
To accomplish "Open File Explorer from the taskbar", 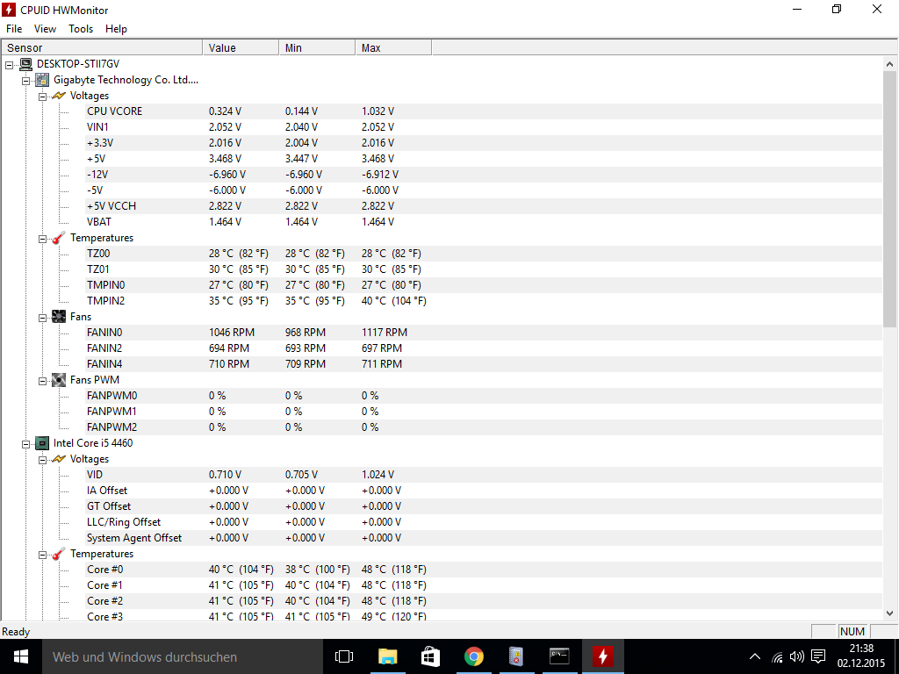I will coord(387,656).
